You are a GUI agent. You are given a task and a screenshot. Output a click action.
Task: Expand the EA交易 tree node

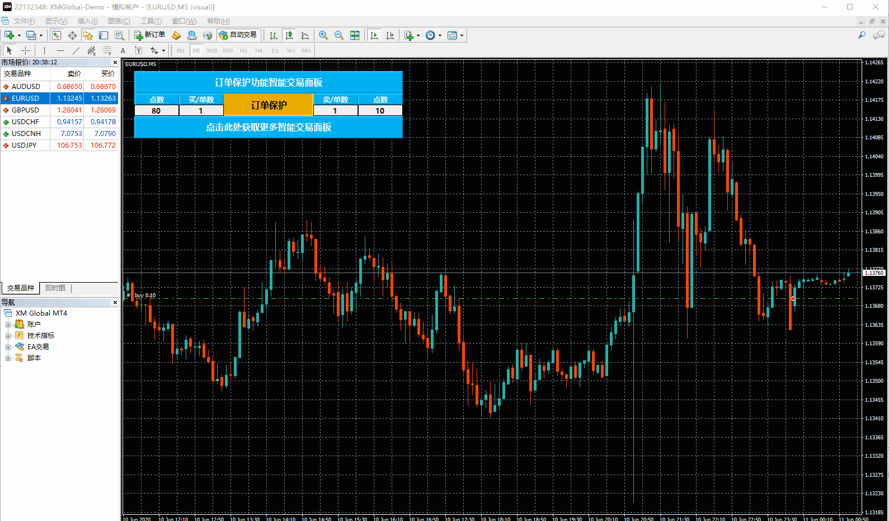pyautogui.click(x=8, y=347)
